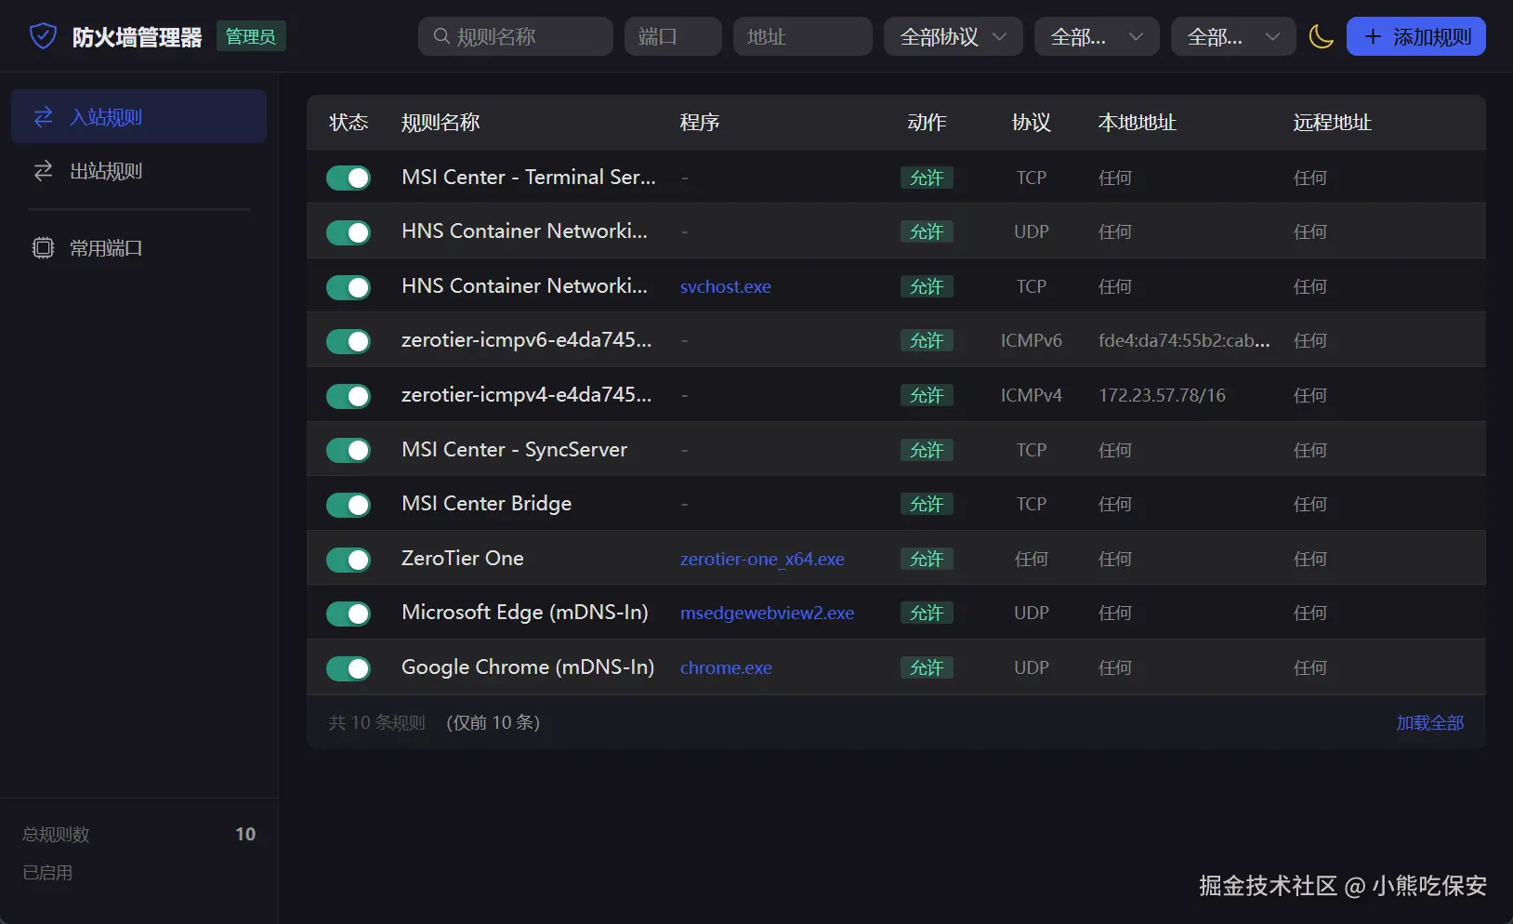The height and width of the screenshot is (924, 1513).
Task: Click the 加载全部 link
Action: (1429, 722)
